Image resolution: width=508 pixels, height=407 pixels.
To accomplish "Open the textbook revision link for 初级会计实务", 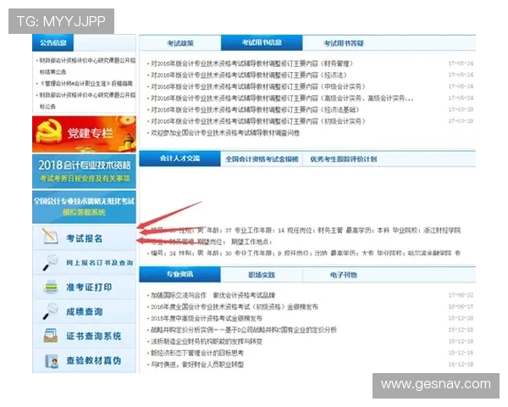I will (x=258, y=121).
